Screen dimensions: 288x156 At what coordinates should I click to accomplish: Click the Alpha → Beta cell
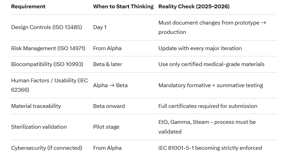point(110,85)
